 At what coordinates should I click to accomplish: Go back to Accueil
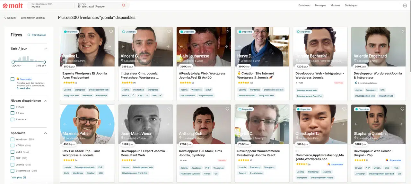[x=10, y=18]
